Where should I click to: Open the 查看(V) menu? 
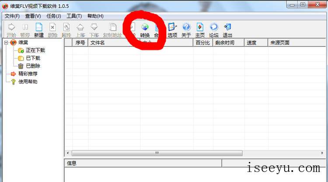tap(33, 16)
